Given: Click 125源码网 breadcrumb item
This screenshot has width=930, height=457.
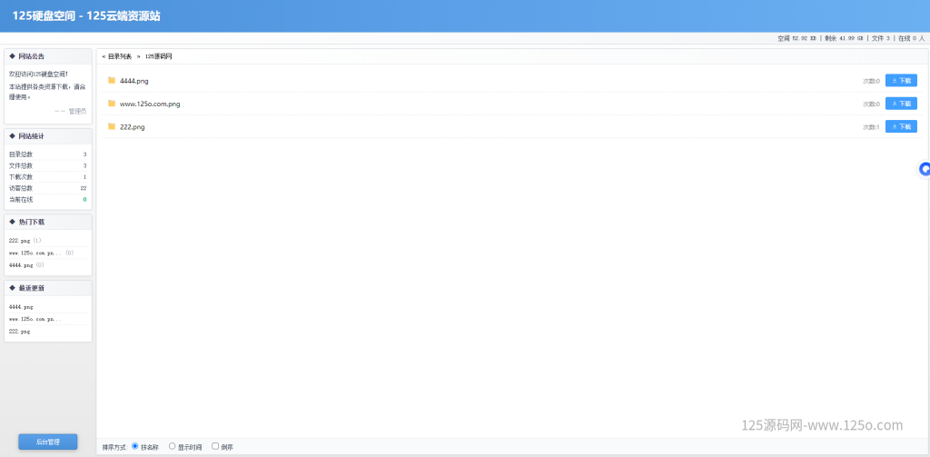Looking at the screenshot, I should 158,56.
